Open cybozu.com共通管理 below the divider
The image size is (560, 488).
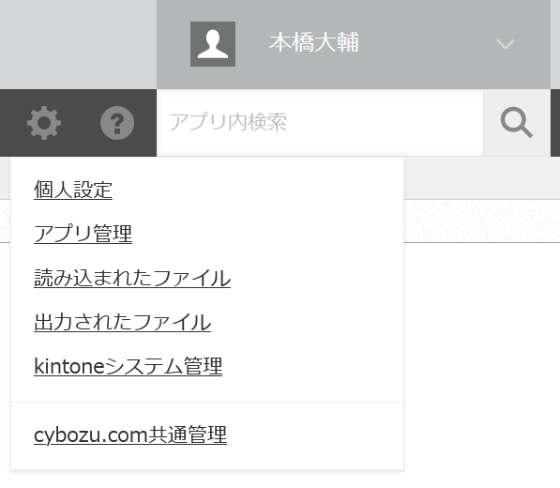130,435
